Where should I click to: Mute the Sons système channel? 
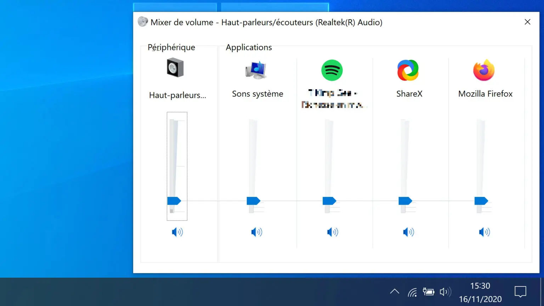click(x=256, y=232)
